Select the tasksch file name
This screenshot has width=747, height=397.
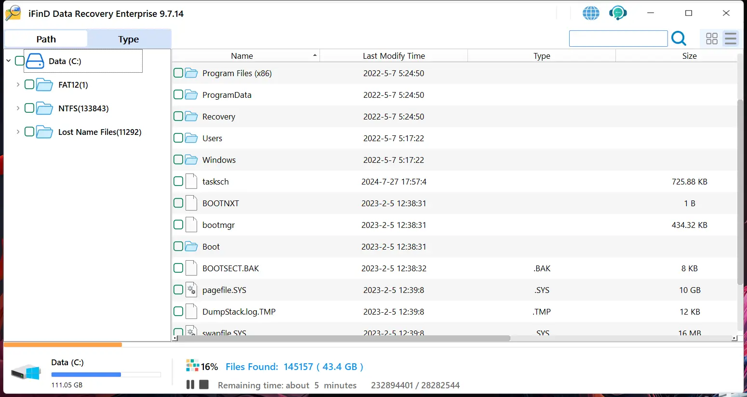click(x=215, y=182)
